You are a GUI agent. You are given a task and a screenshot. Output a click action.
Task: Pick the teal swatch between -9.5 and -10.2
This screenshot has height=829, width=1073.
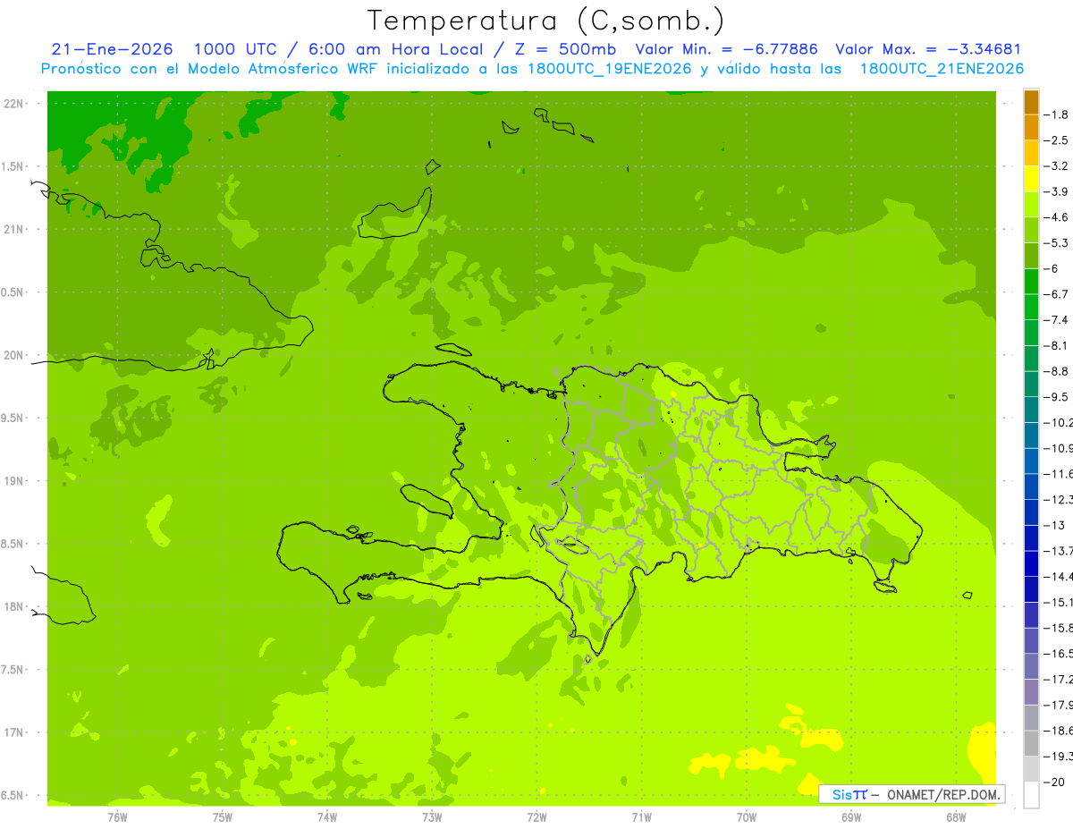pyautogui.click(x=1031, y=410)
